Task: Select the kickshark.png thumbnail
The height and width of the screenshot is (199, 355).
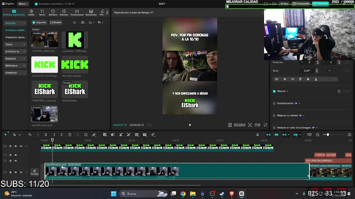Action: pyautogui.click(x=75, y=90)
